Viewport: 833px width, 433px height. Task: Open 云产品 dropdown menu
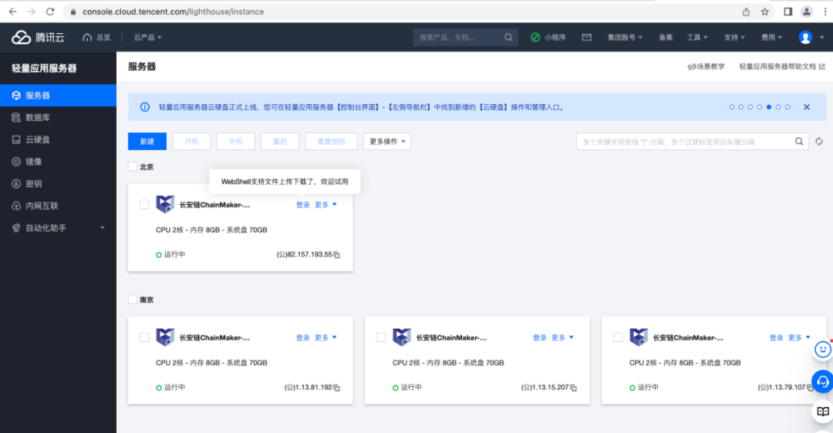pyautogui.click(x=147, y=37)
